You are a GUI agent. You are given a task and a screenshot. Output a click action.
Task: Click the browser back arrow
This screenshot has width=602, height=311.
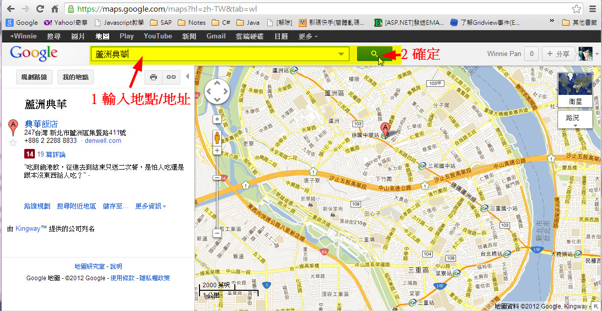coord(11,9)
